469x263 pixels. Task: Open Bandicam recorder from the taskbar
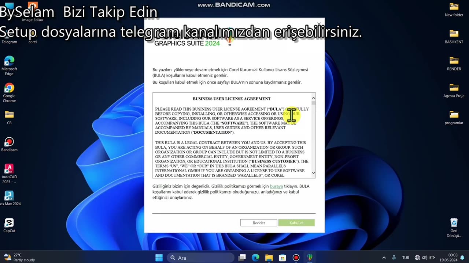click(x=296, y=258)
